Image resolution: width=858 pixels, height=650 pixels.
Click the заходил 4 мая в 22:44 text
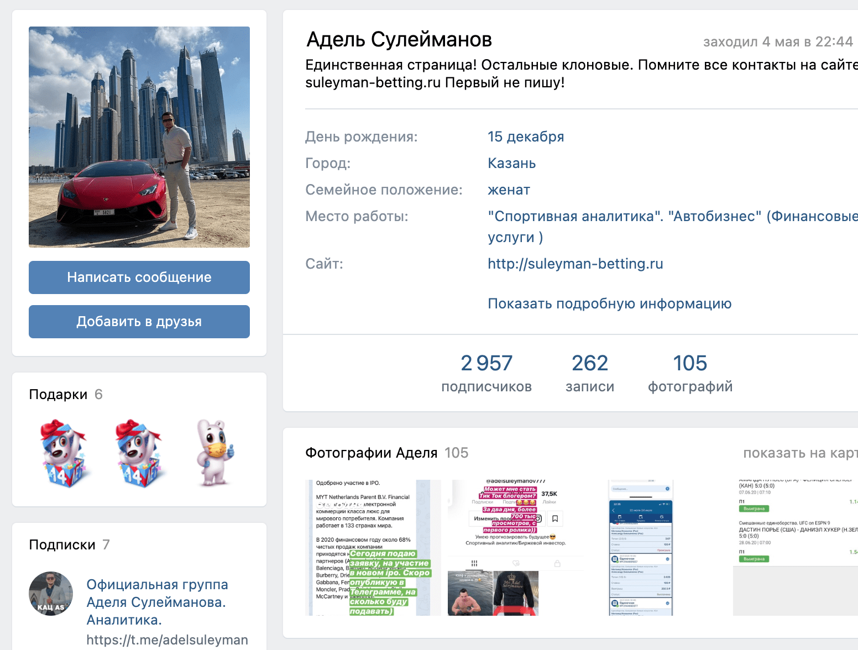point(778,41)
